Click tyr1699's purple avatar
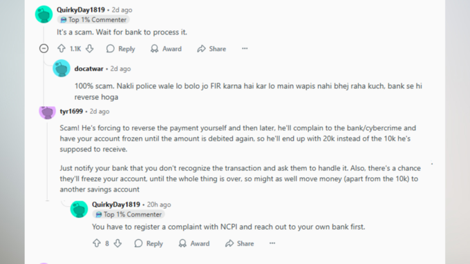This screenshot has height=264, width=470. point(48,112)
